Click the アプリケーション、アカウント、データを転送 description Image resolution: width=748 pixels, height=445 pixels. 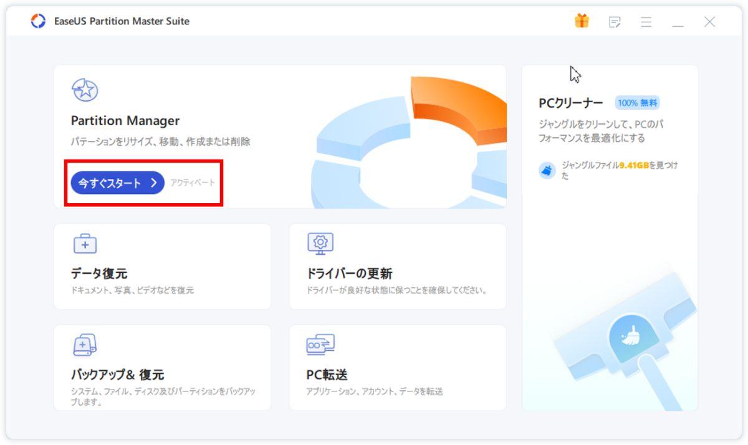[x=375, y=391]
